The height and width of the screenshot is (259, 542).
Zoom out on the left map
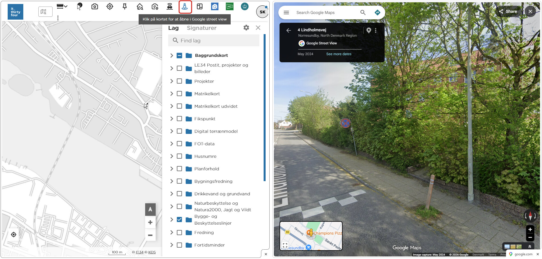[x=150, y=235]
